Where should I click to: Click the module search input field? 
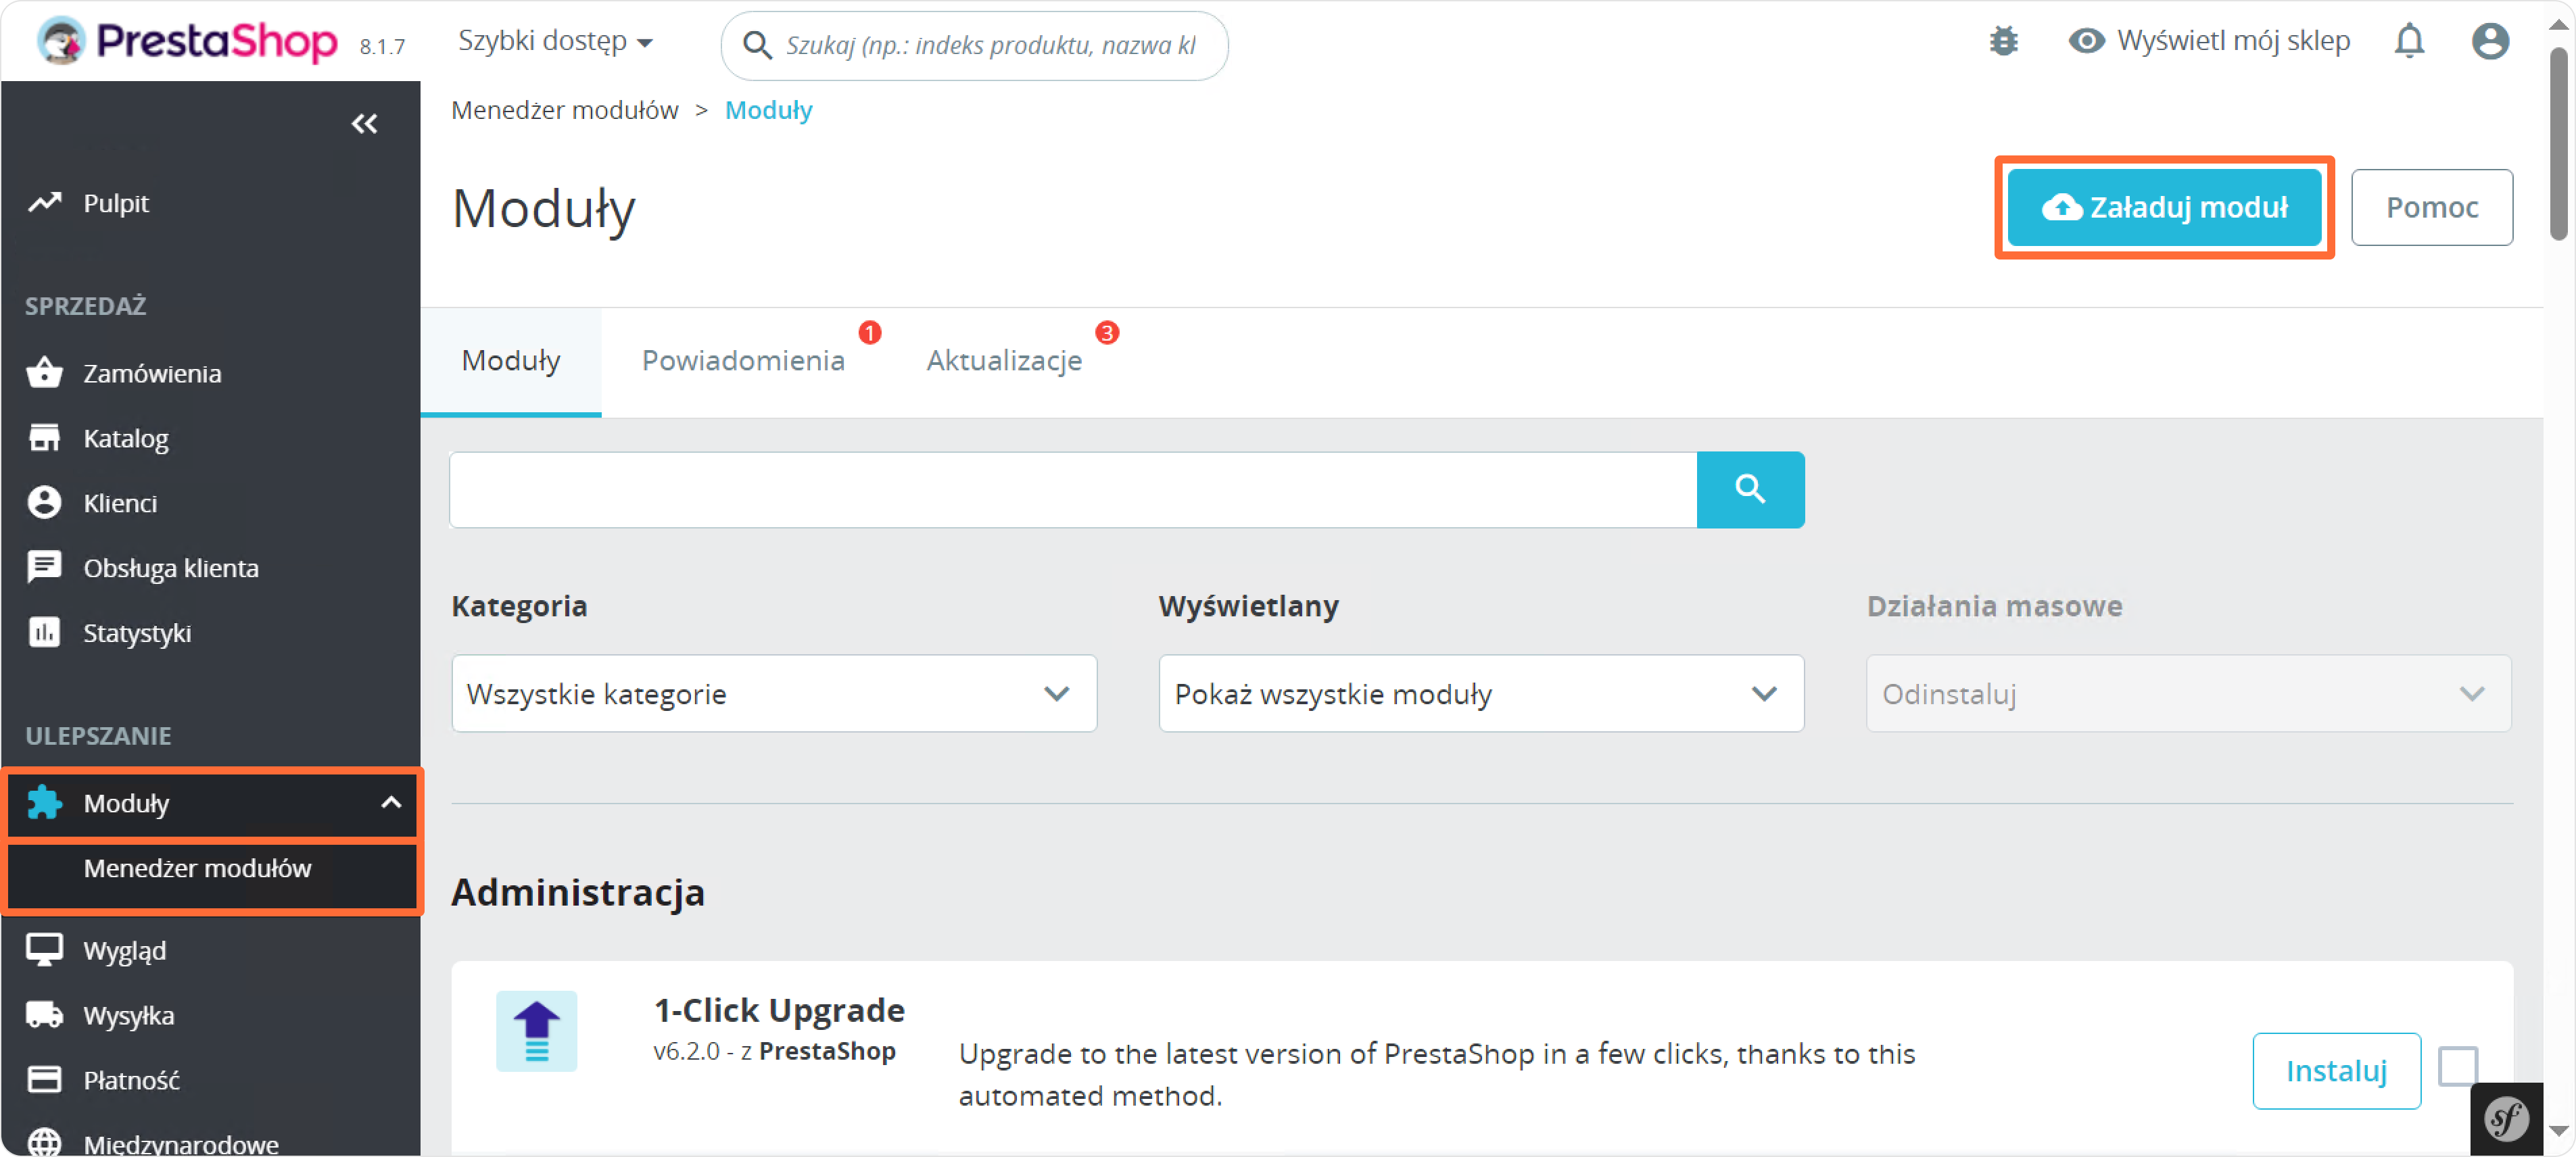[1072, 489]
